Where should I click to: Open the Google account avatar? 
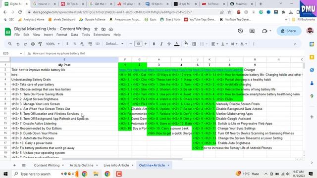[x=310, y=31]
